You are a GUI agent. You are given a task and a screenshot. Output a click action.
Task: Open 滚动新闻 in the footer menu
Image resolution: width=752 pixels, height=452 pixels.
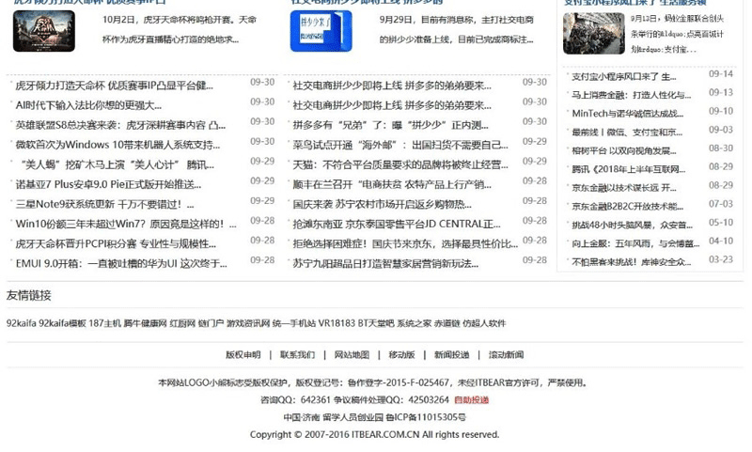pyautogui.click(x=506, y=354)
